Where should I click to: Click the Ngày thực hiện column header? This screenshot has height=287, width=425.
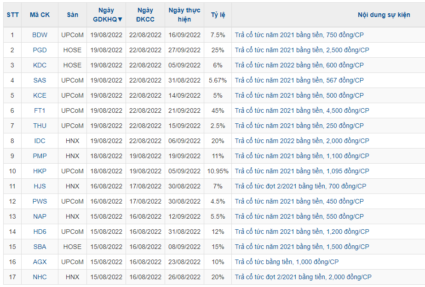coord(184,15)
